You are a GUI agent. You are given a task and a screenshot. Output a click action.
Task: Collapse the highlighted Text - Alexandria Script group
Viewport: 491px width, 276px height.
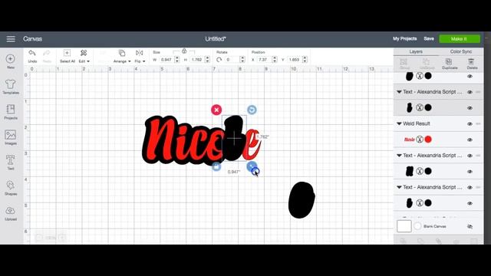399,92
